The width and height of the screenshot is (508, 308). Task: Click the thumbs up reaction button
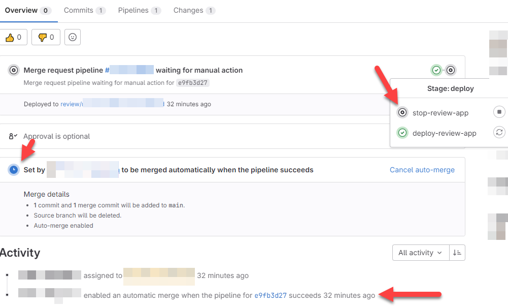coord(13,37)
